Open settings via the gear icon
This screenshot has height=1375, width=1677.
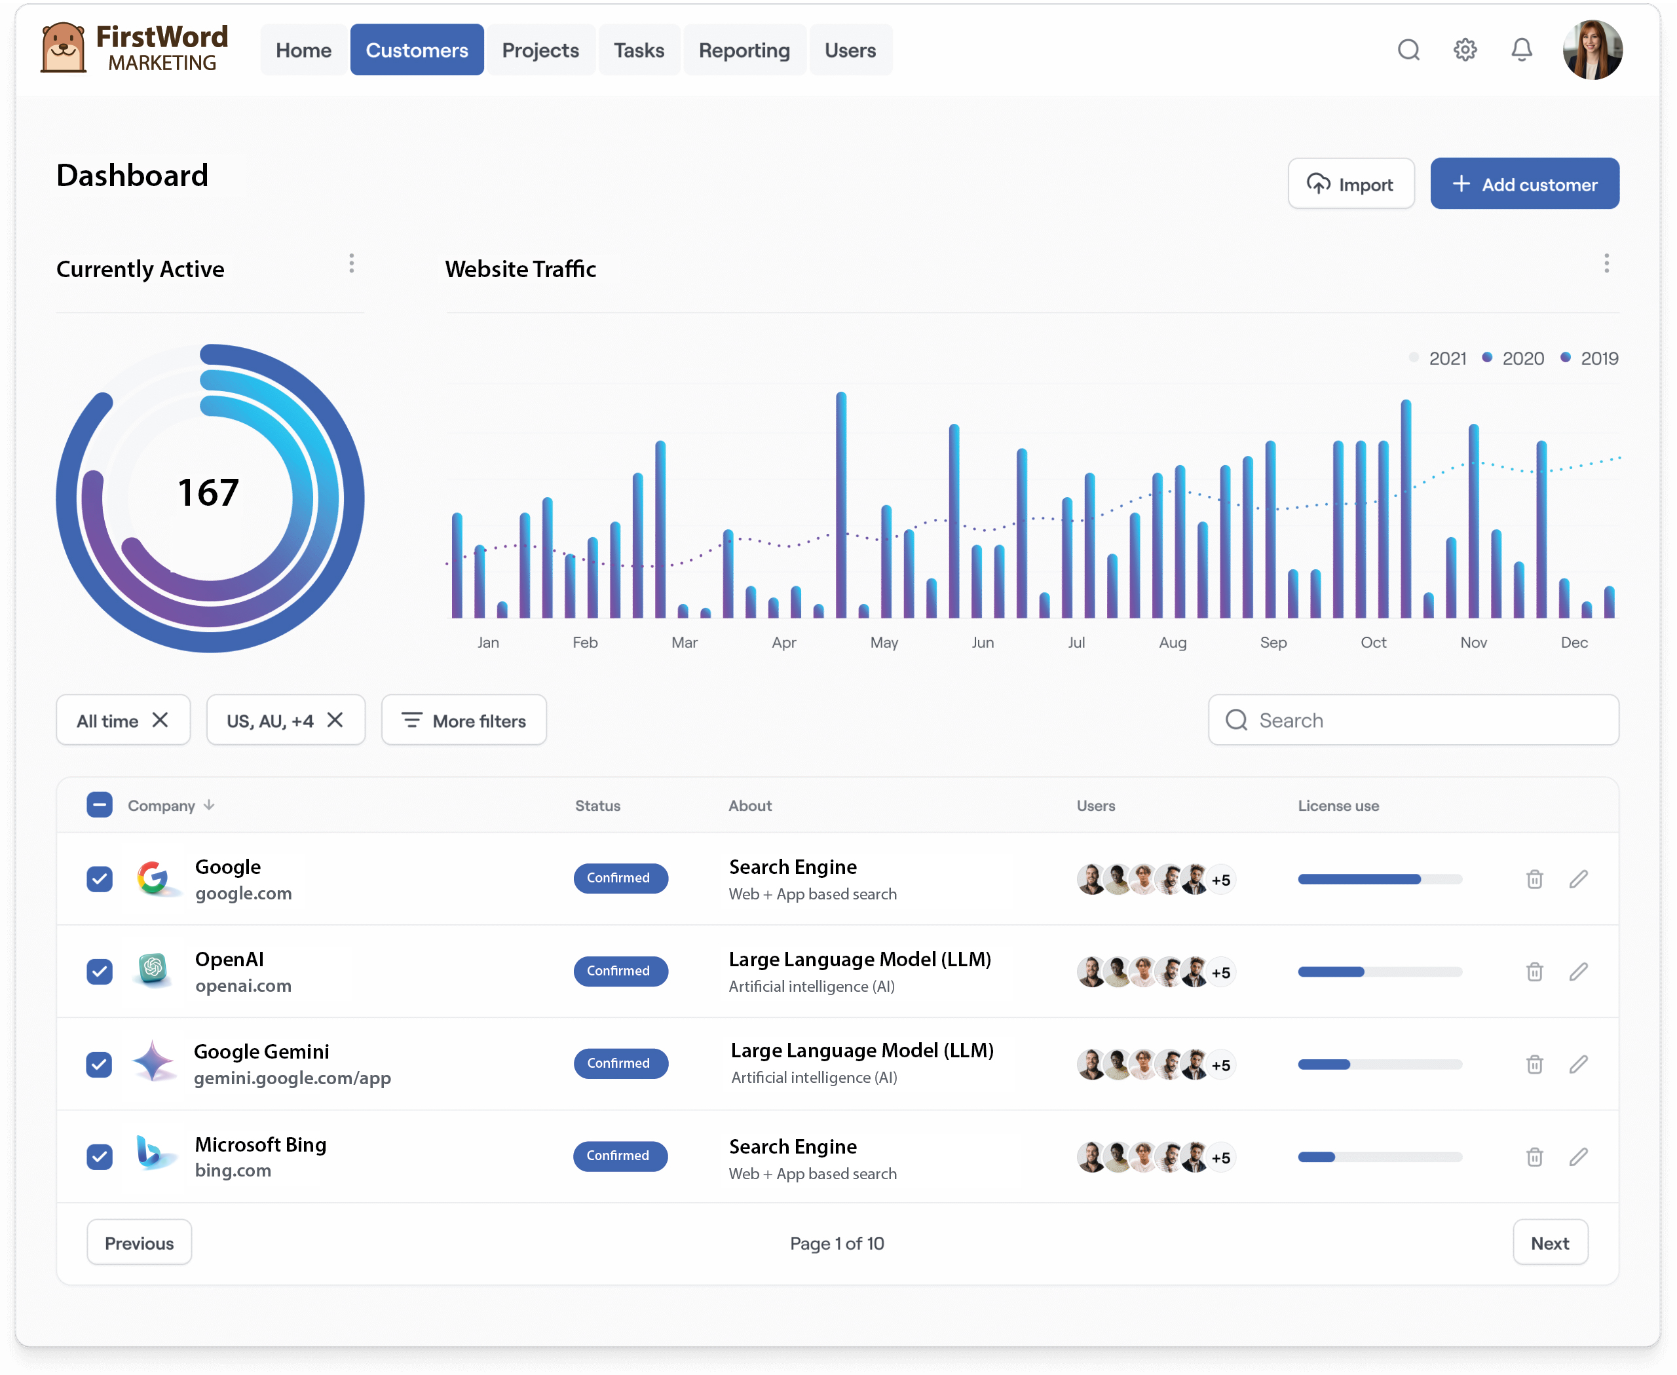(1465, 50)
